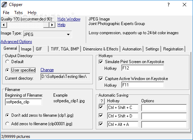This screenshot has width=193, height=140.
Task: Switch to the Image tab
Action: (x=26, y=49)
